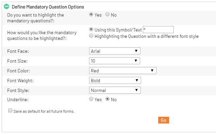216x134 pixels.
Task: Click the Define Mandatory Question Options heading
Action: [48, 7]
